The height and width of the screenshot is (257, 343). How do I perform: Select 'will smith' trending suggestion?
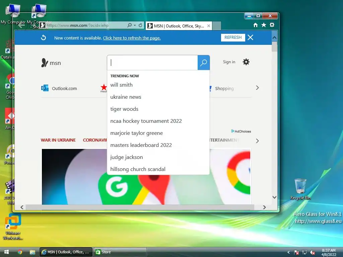pos(158,85)
